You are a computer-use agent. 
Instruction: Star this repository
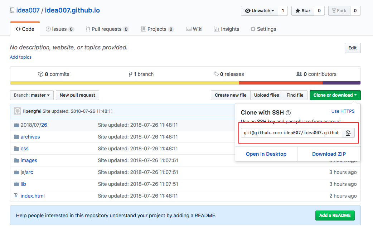point(302,11)
